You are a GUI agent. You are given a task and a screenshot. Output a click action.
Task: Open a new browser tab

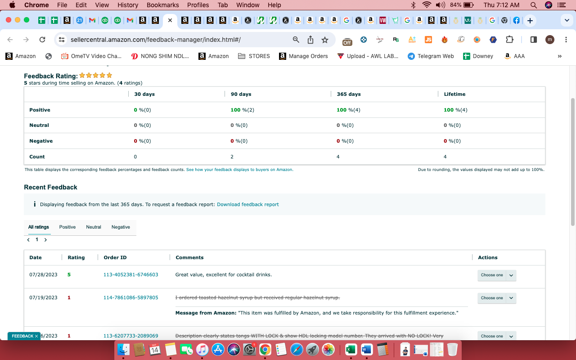point(530,20)
